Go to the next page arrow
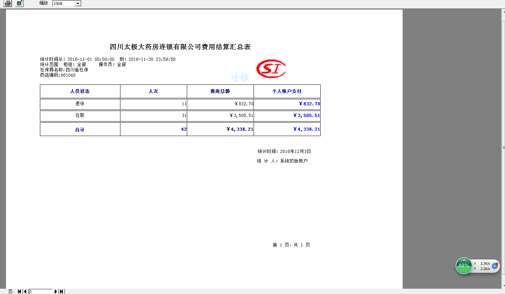Viewport: 505px width, 294px height. coord(56,291)
